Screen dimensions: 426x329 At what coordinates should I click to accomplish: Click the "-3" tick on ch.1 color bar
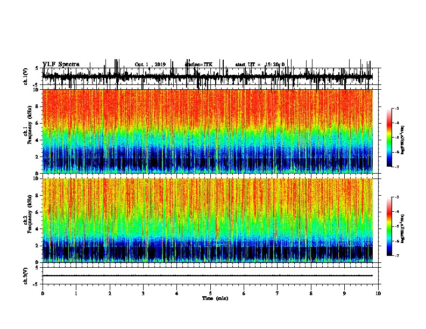point(396,108)
